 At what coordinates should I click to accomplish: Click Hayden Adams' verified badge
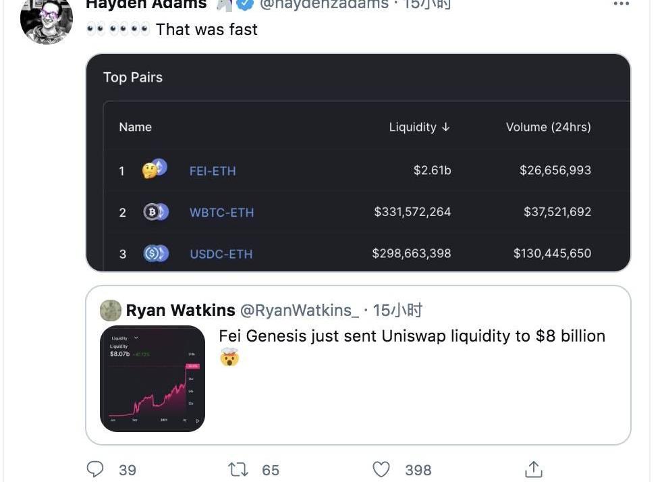coord(246,4)
